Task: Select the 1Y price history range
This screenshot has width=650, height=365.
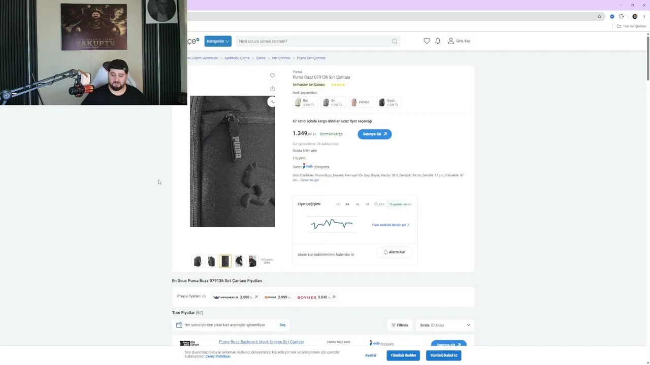Action: click(x=338, y=204)
